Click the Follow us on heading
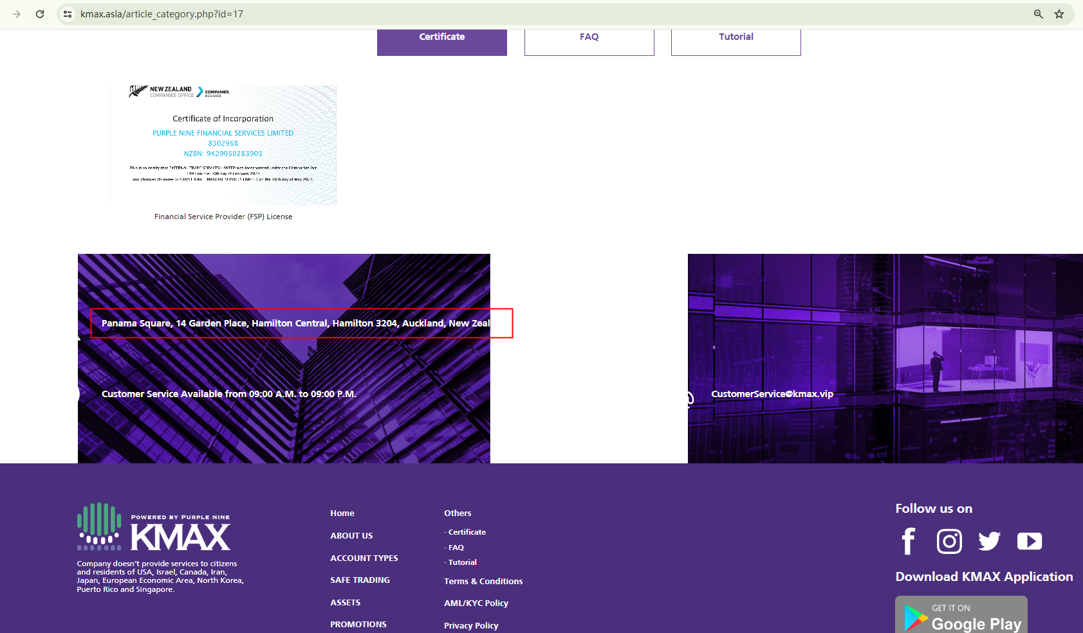 click(934, 509)
